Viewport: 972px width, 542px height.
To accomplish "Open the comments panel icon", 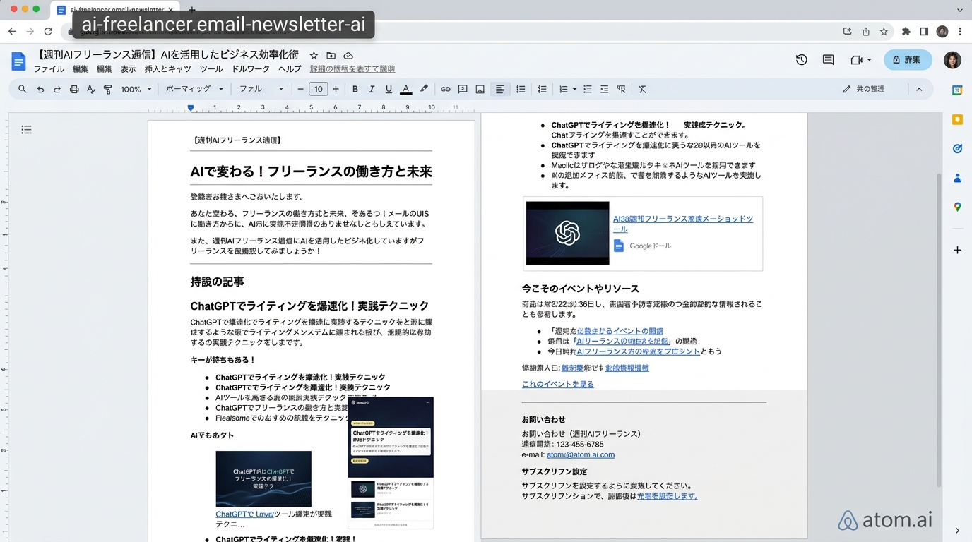I will 828,60.
